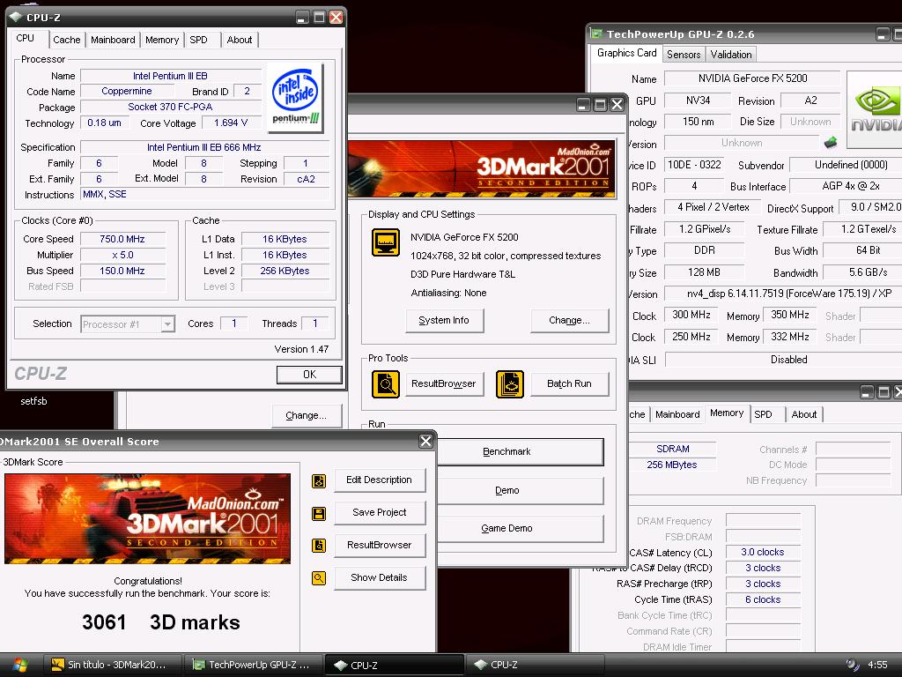Open the Memory tab in top CPU-Z window
The width and height of the screenshot is (902, 677).
pyautogui.click(x=162, y=40)
